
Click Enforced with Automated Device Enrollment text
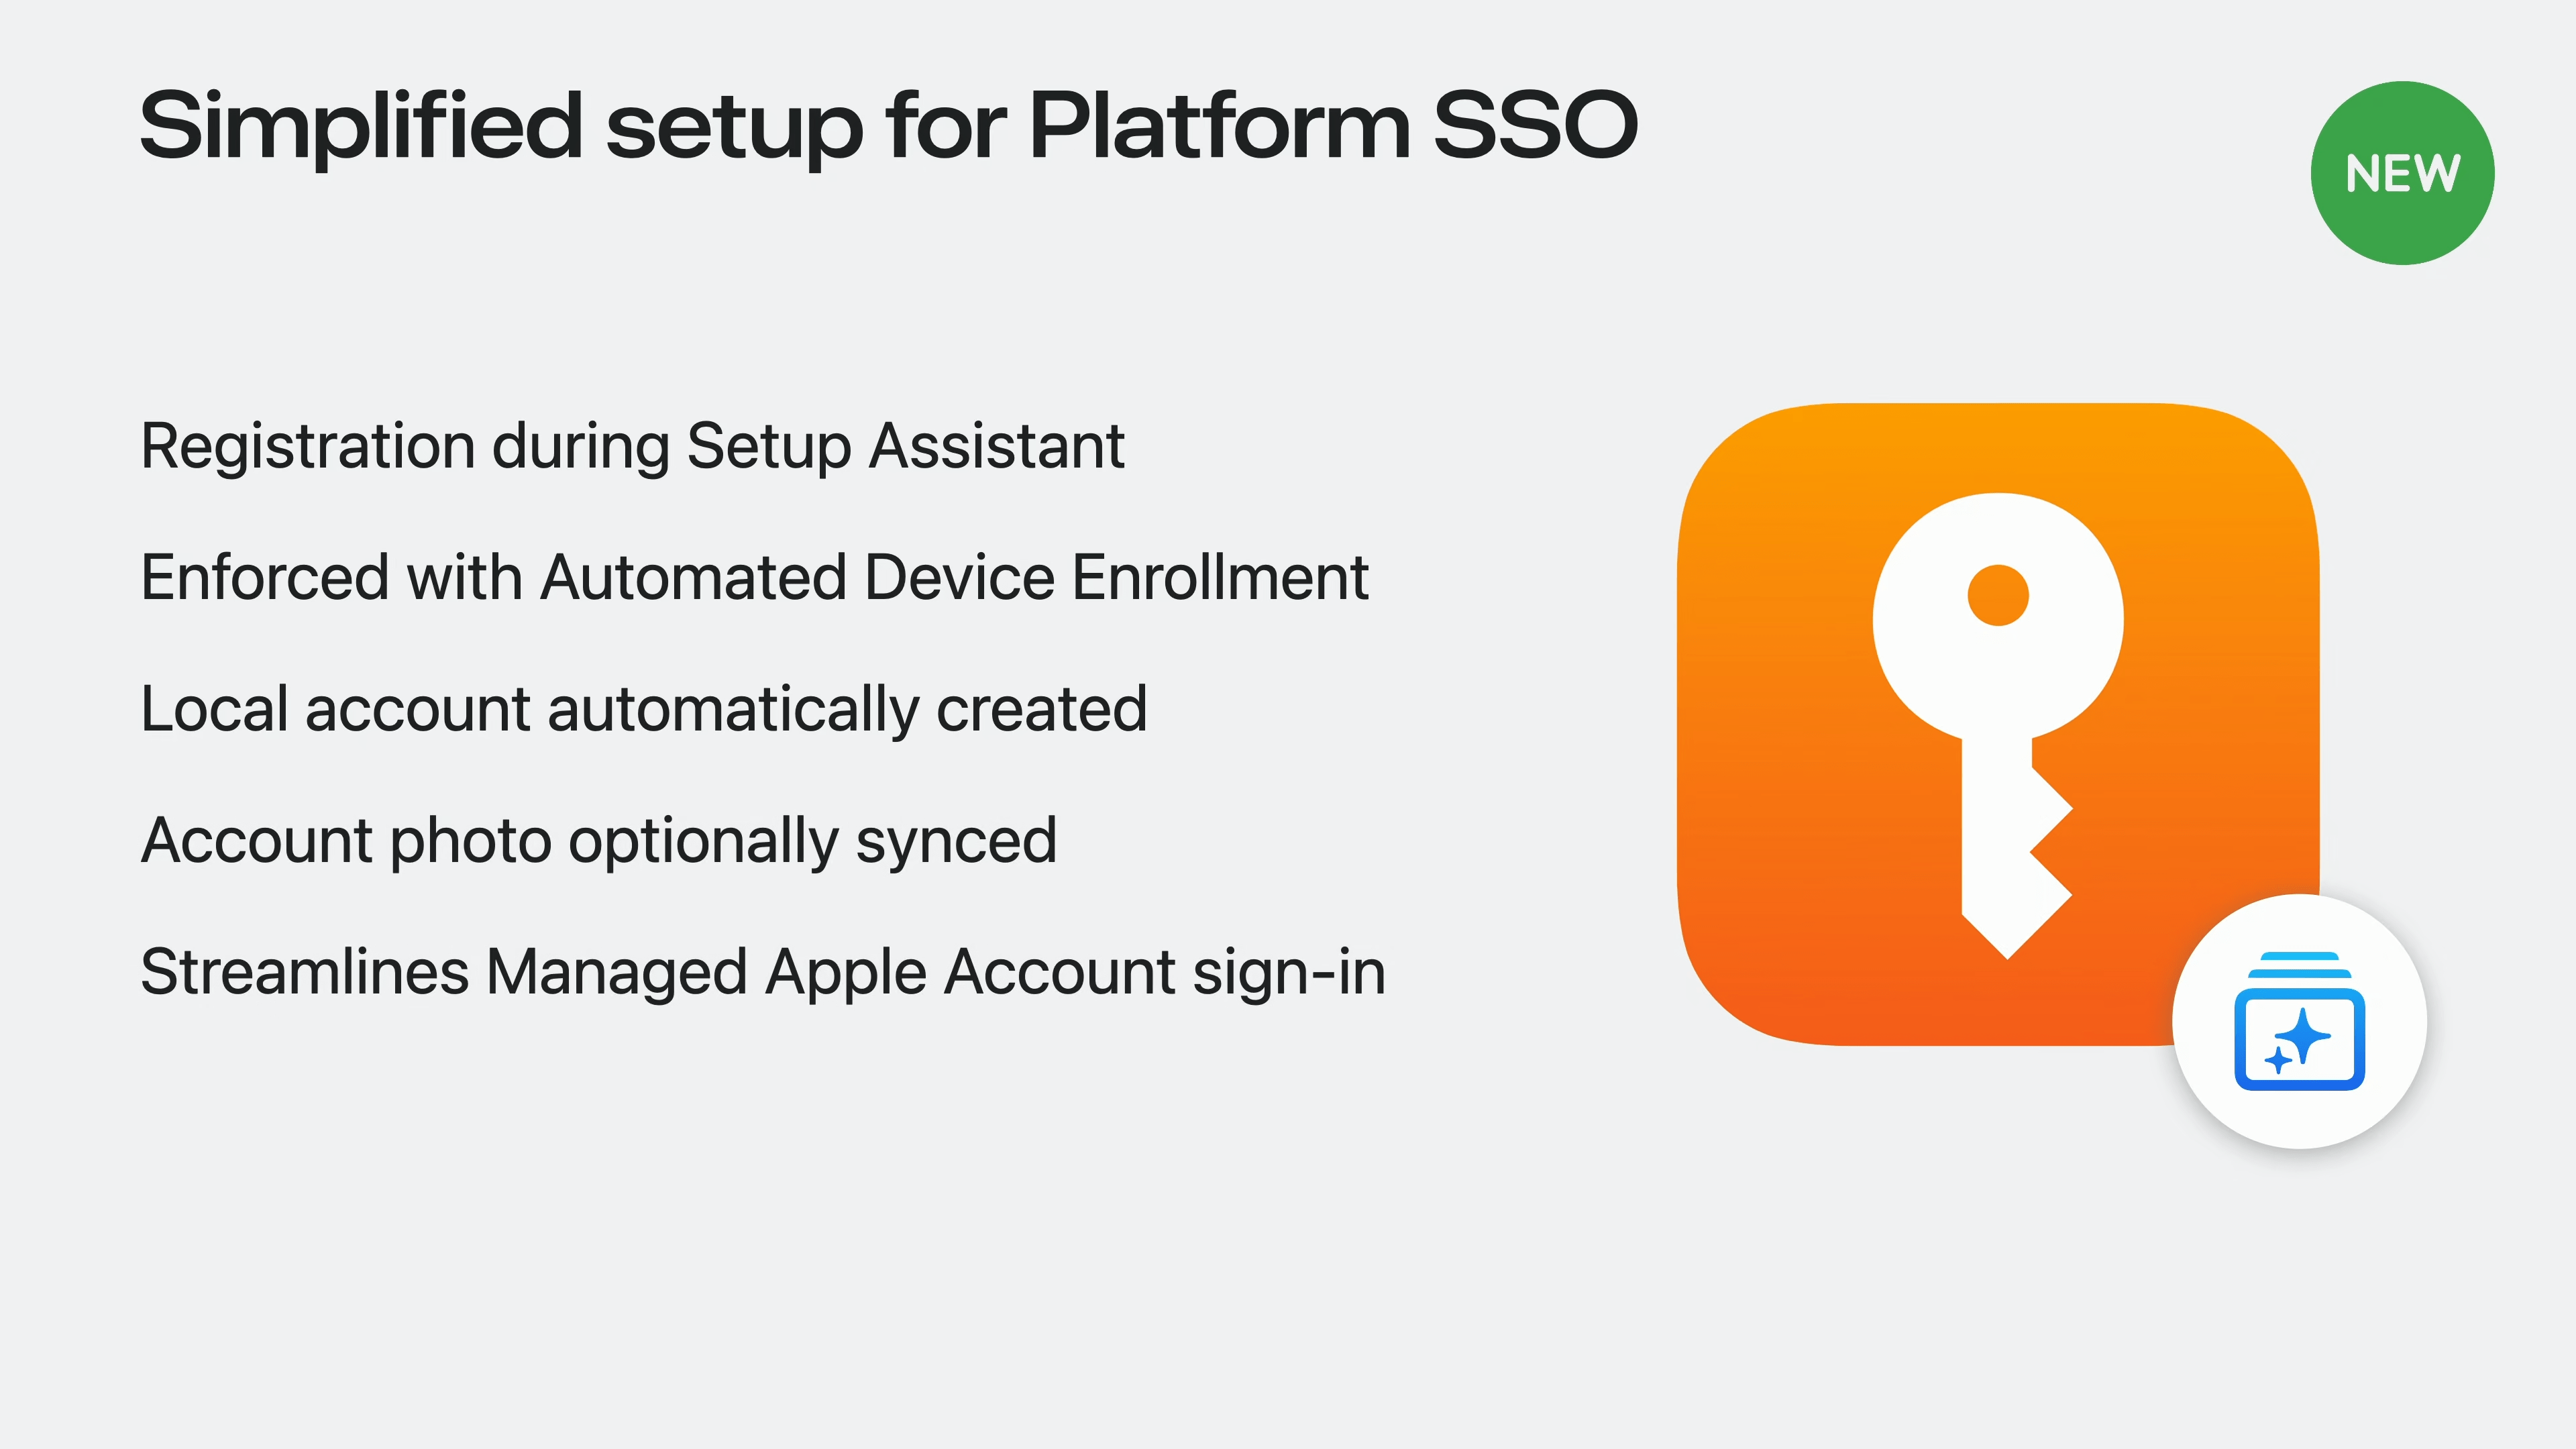(754, 577)
